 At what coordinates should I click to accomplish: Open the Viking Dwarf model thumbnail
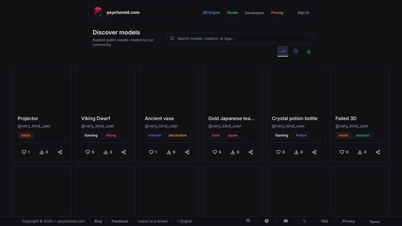[x=106, y=89]
